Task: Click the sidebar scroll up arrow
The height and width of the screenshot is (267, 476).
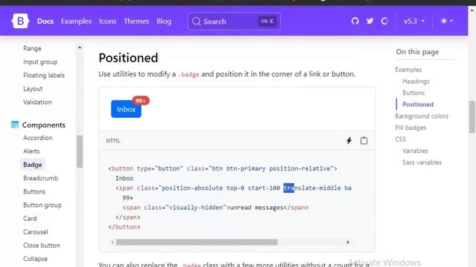Action: click(80, 47)
